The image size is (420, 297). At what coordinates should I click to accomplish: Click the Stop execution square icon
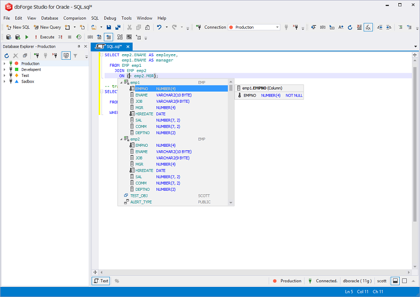pos(70,37)
